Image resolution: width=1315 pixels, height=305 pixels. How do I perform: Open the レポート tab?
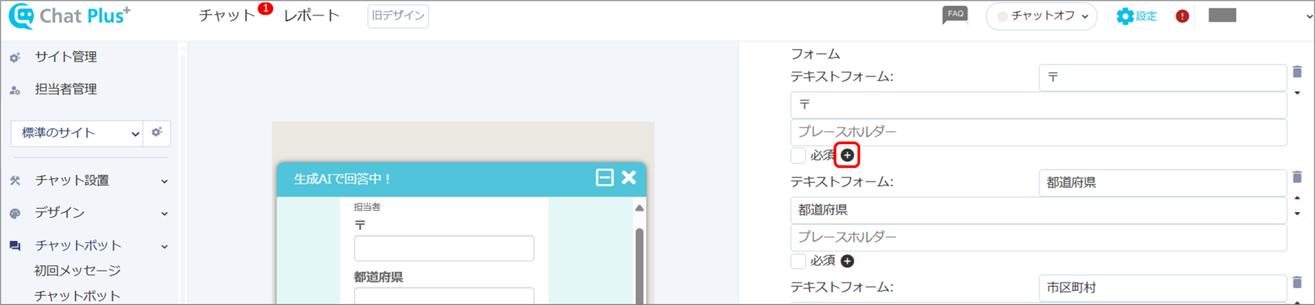click(311, 15)
